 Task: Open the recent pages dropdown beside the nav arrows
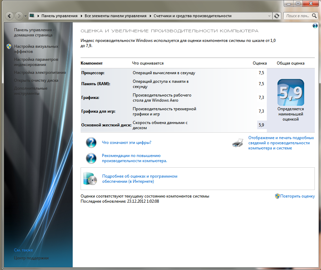pyautogui.click(x=25, y=16)
